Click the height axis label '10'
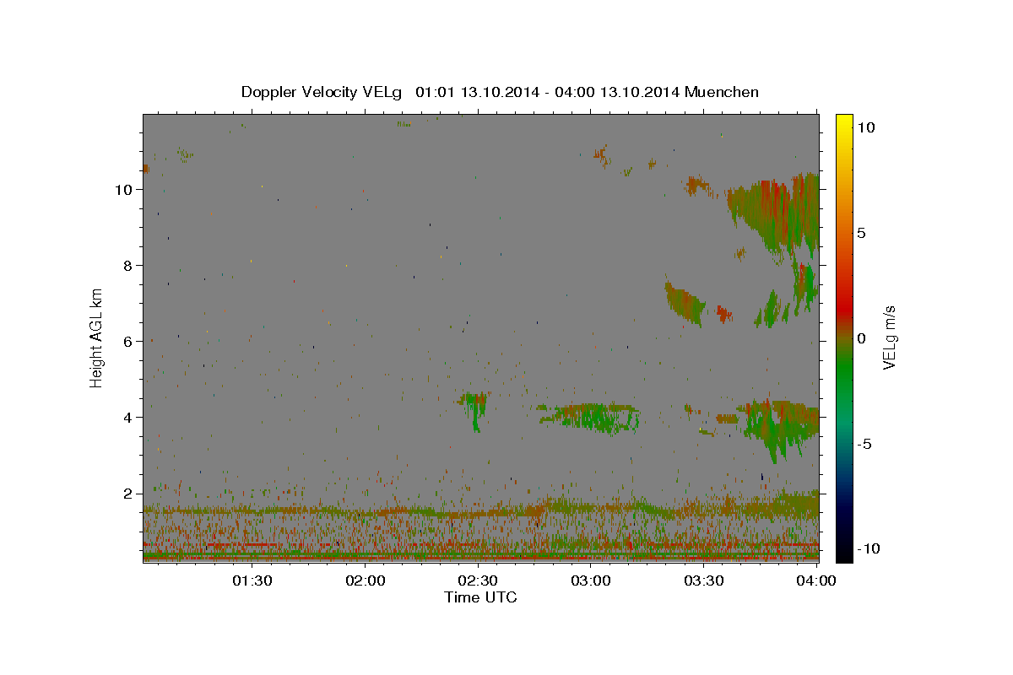 [123, 190]
